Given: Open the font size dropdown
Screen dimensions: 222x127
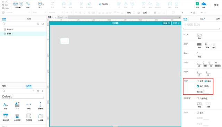Looking at the screenshot, I should point(68,12).
